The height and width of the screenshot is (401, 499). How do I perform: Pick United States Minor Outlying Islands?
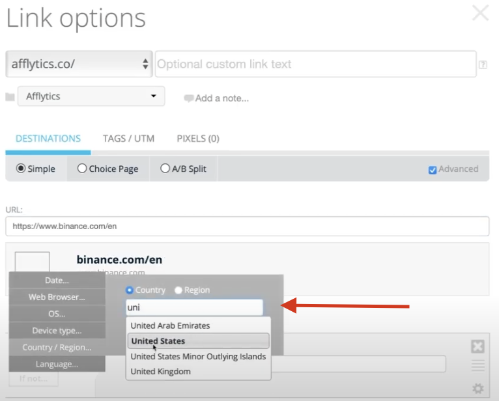coord(198,357)
